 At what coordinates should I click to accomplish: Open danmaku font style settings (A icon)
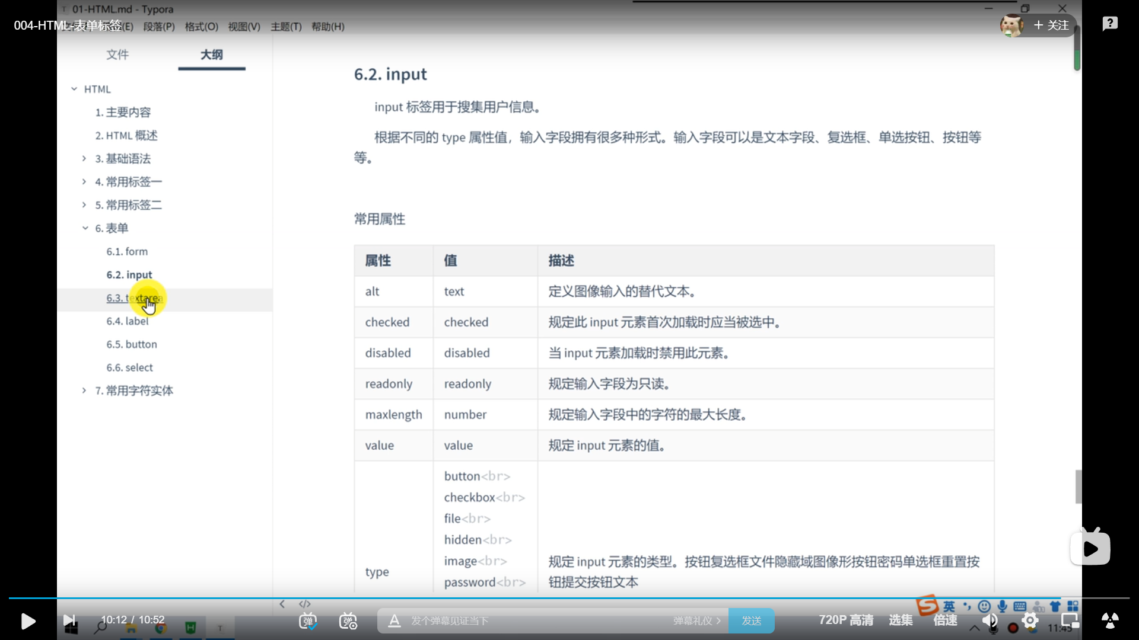click(x=394, y=621)
